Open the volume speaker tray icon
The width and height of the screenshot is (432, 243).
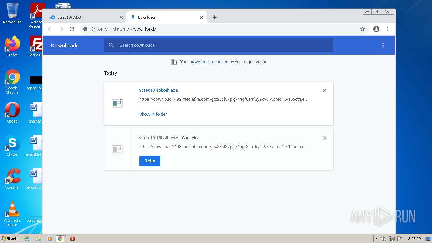(x=384, y=239)
